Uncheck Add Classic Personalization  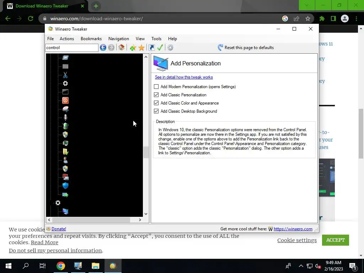click(156, 95)
